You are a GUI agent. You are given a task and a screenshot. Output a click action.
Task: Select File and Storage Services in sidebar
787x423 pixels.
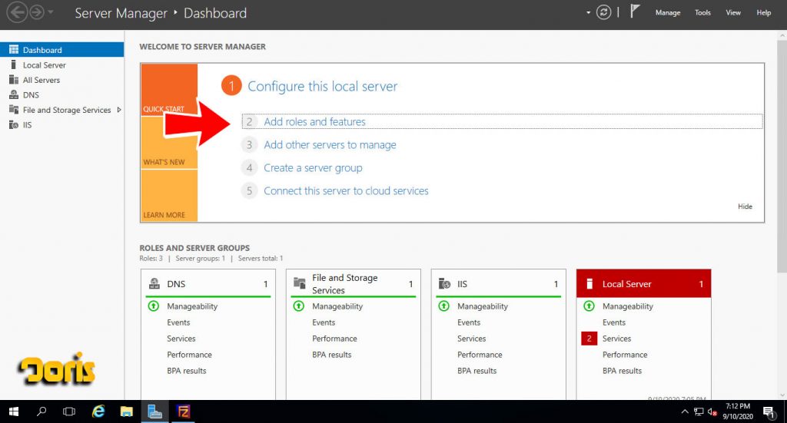(67, 110)
